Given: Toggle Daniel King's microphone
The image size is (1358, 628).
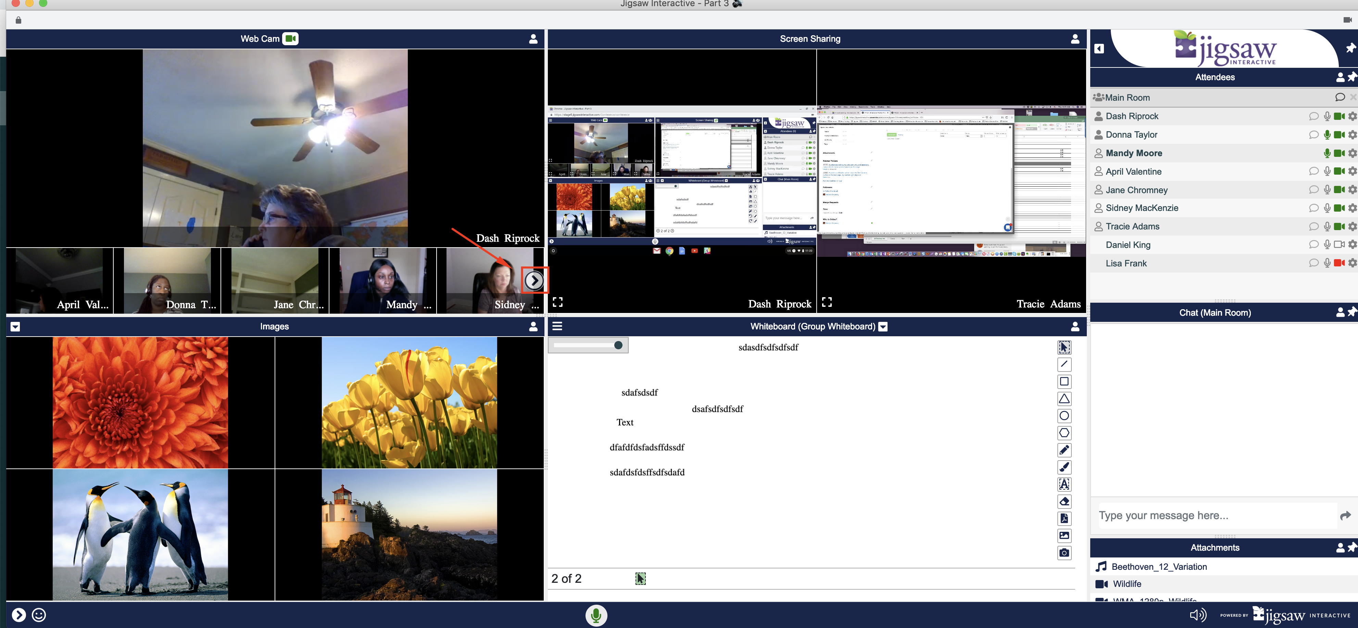Looking at the screenshot, I should tap(1327, 245).
